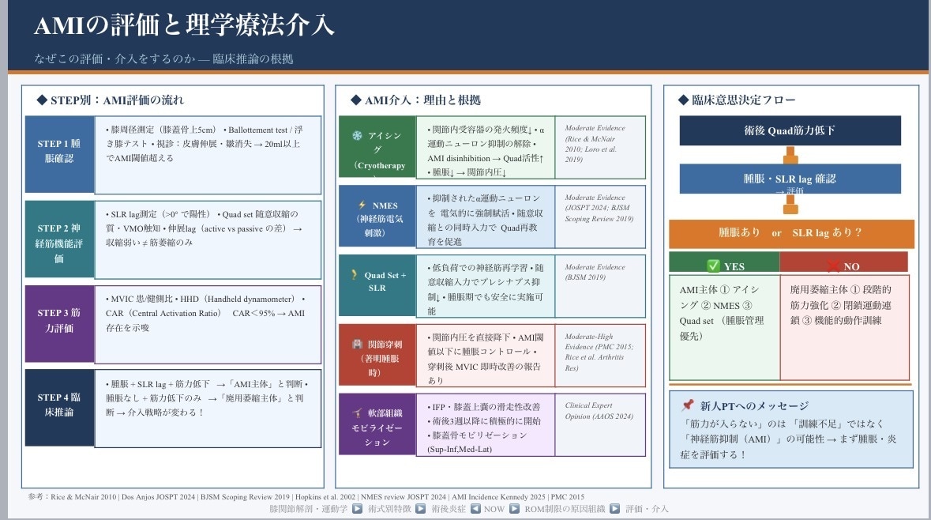This screenshot has height=520, width=931.
Task: Click the 関節内圧を直接降下 rationale text
Action: [x=485, y=358]
